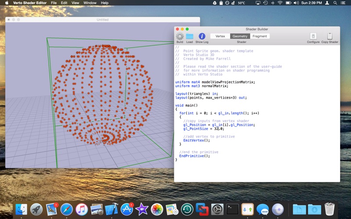Image resolution: width=351 pixels, height=219 pixels.
Task: Open Terminal from the Dock
Action: tap(232, 209)
